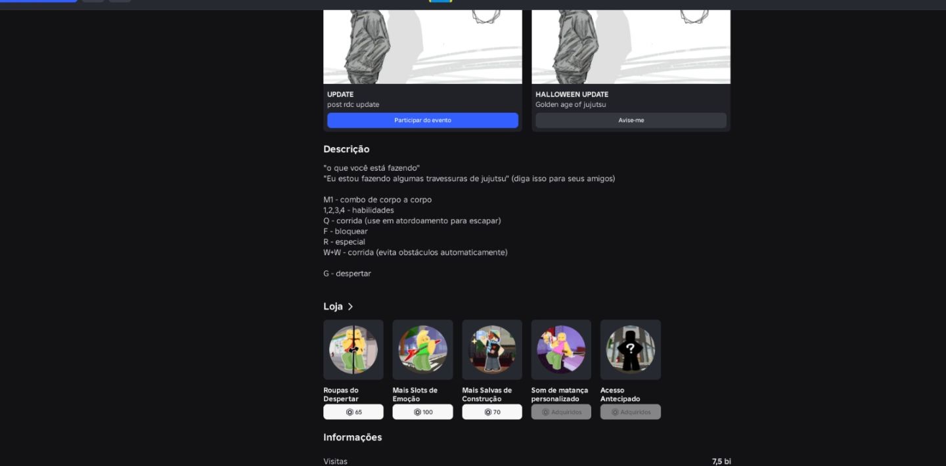
Task: Click the Informações heading
Action: [352, 437]
